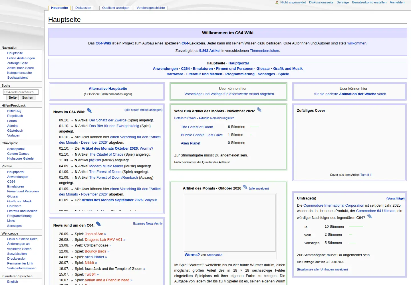Open the English language link
Viewport: 411px width, 285px height.
(13, 282)
